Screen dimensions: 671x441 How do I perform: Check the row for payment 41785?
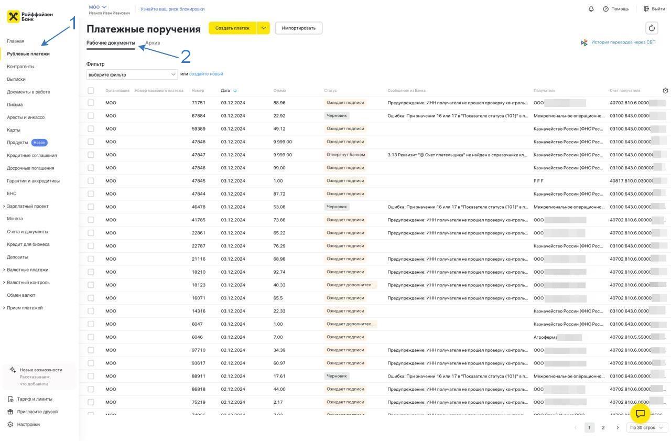[91, 220]
